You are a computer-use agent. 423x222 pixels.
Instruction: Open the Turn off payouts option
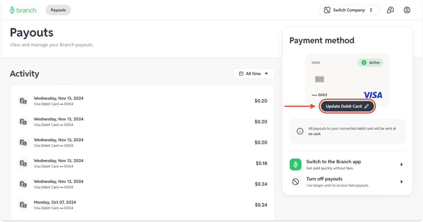pyautogui.click(x=348, y=182)
